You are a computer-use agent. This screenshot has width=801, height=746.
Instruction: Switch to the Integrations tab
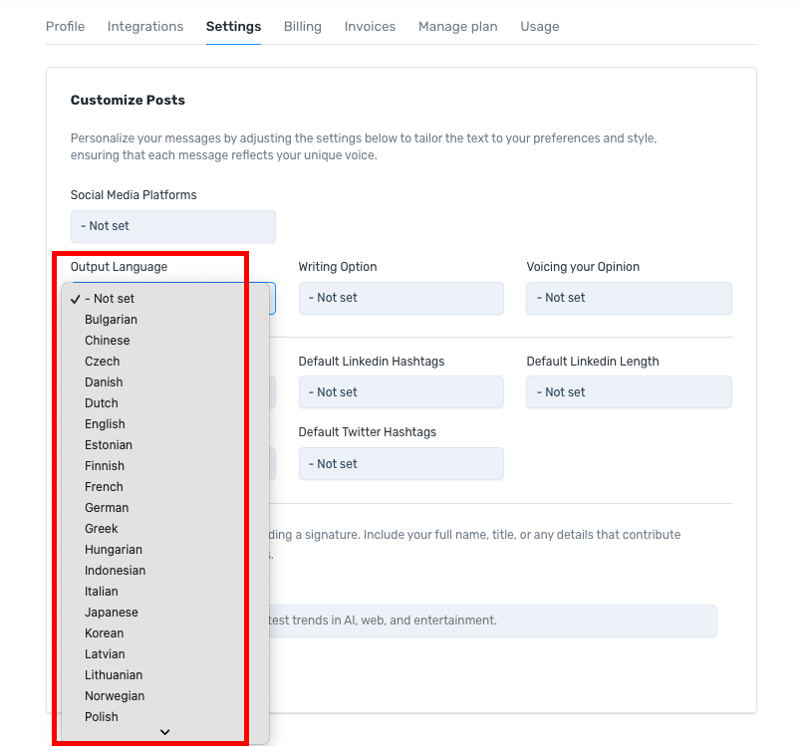(145, 27)
